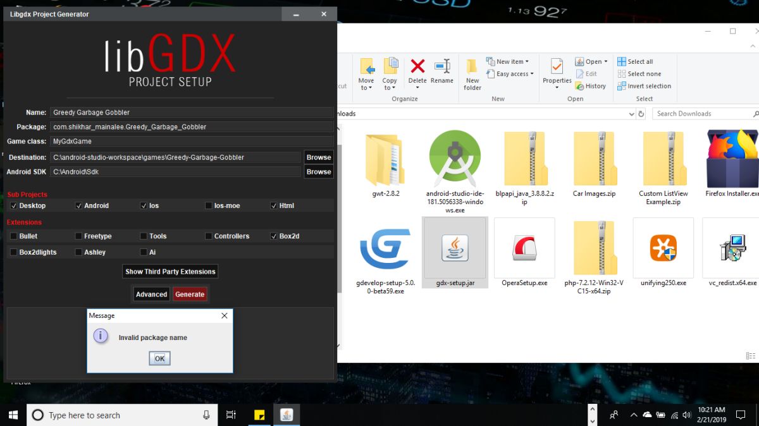Enable the Ios-moe sub project checkbox
The height and width of the screenshot is (426, 759).
pyautogui.click(x=209, y=205)
